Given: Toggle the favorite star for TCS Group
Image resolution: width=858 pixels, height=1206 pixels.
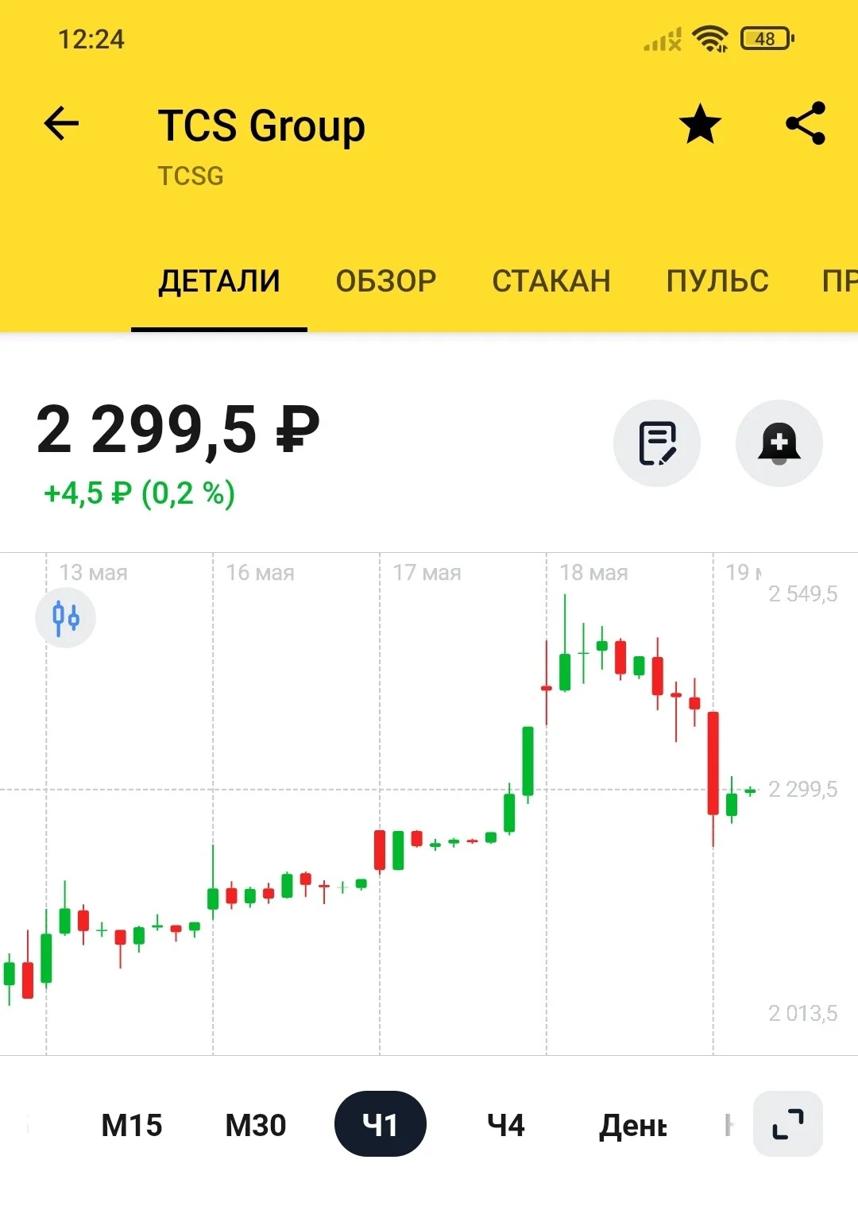Looking at the screenshot, I should pyautogui.click(x=700, y=124).
